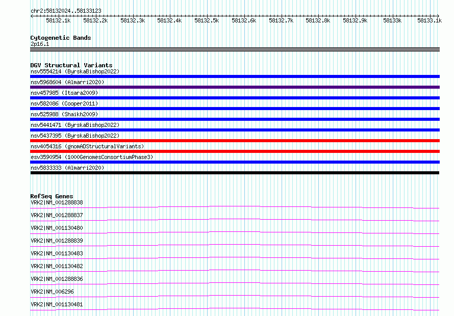The image size is (454, 316).
Task: Open VRK2|NM_001288839 transcript label
Action: pyautogui.click(x=57, y=241)
